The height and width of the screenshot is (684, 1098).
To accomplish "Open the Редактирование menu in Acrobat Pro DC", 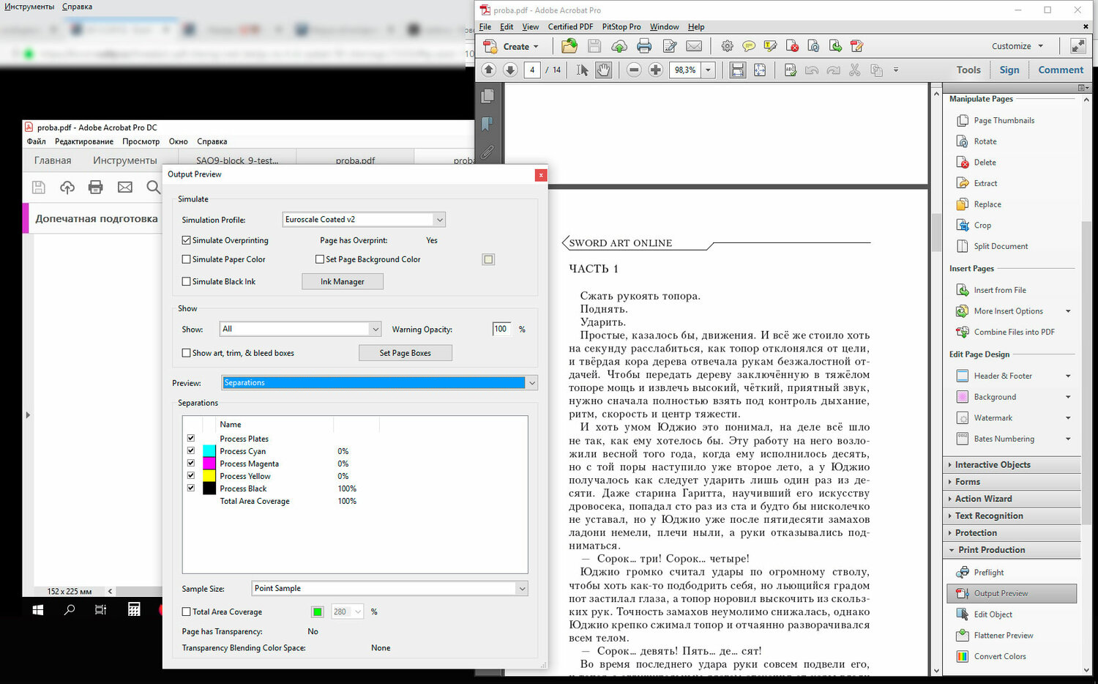I will click(84, 141).
